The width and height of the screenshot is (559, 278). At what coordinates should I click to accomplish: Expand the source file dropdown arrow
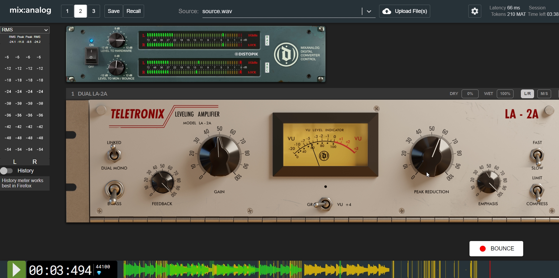(369, 11)
